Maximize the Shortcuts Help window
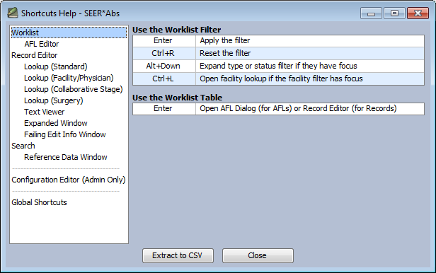Screen dimensions: 436x273 (x=394, y=13)
